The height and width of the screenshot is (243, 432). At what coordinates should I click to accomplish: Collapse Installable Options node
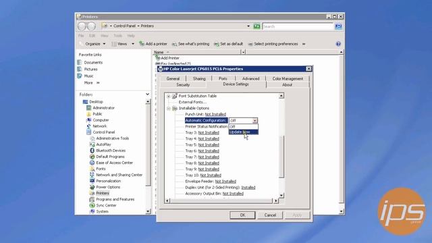point(168,108)
